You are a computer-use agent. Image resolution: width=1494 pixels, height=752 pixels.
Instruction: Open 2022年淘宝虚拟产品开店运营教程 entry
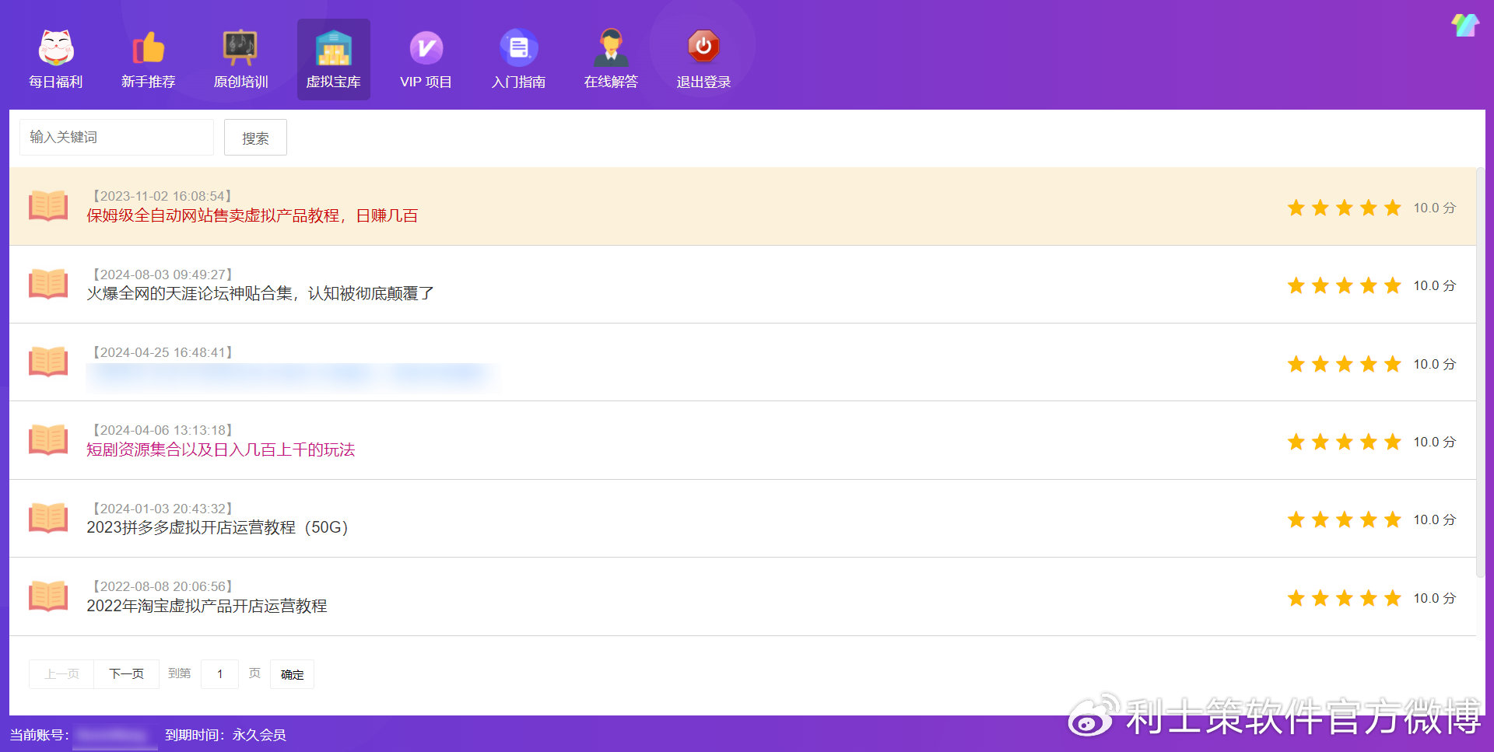[x=206, y=607]
